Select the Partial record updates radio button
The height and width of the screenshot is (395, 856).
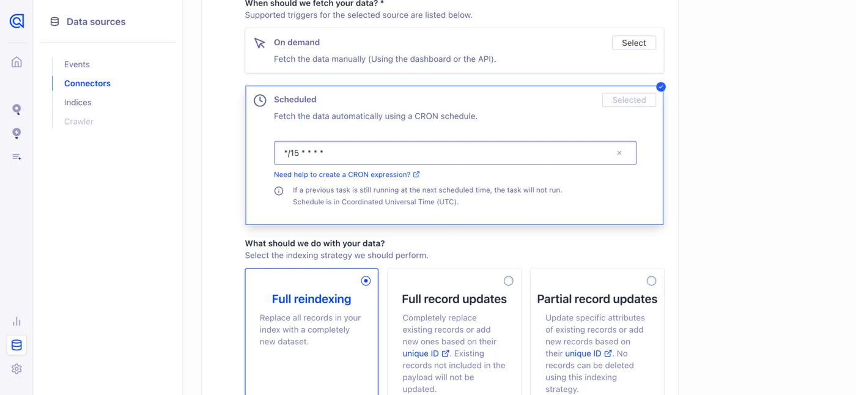coord(651,281)
